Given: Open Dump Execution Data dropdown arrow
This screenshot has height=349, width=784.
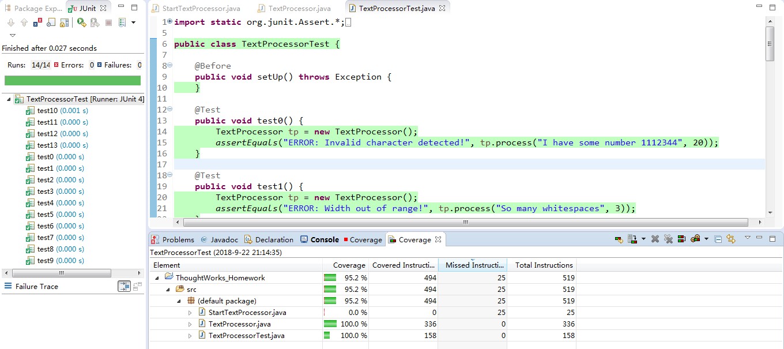Looking at the screenshot, I should [643, 239].
